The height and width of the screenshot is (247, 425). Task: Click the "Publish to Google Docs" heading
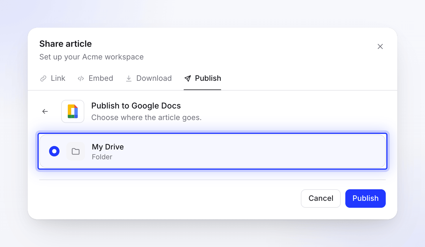tap(136, 106)
